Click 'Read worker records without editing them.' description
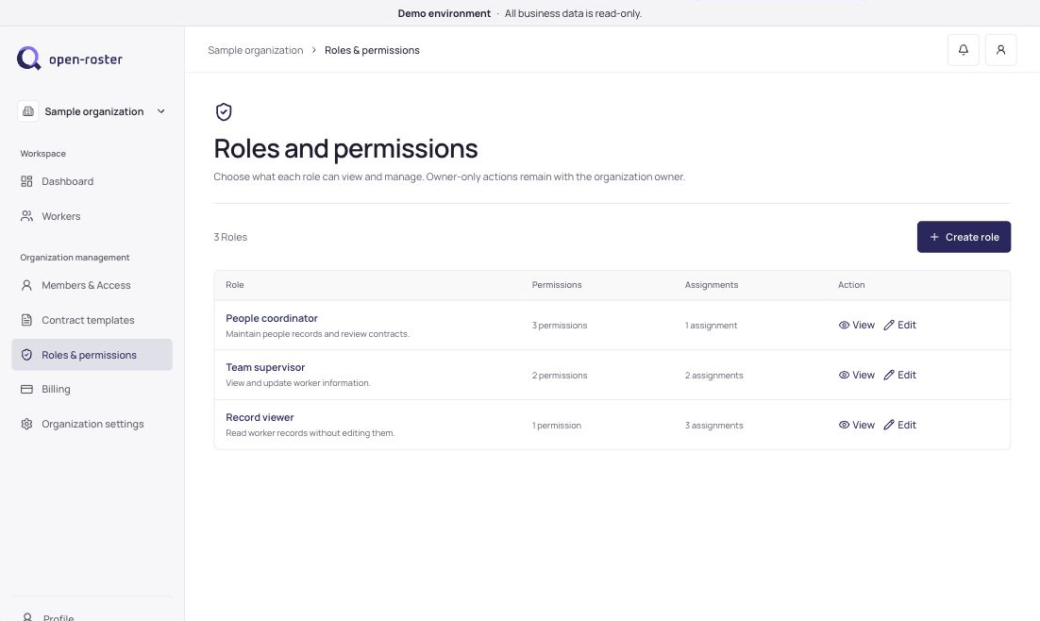This screenshot has height=621, width=1040. point(310,433)
